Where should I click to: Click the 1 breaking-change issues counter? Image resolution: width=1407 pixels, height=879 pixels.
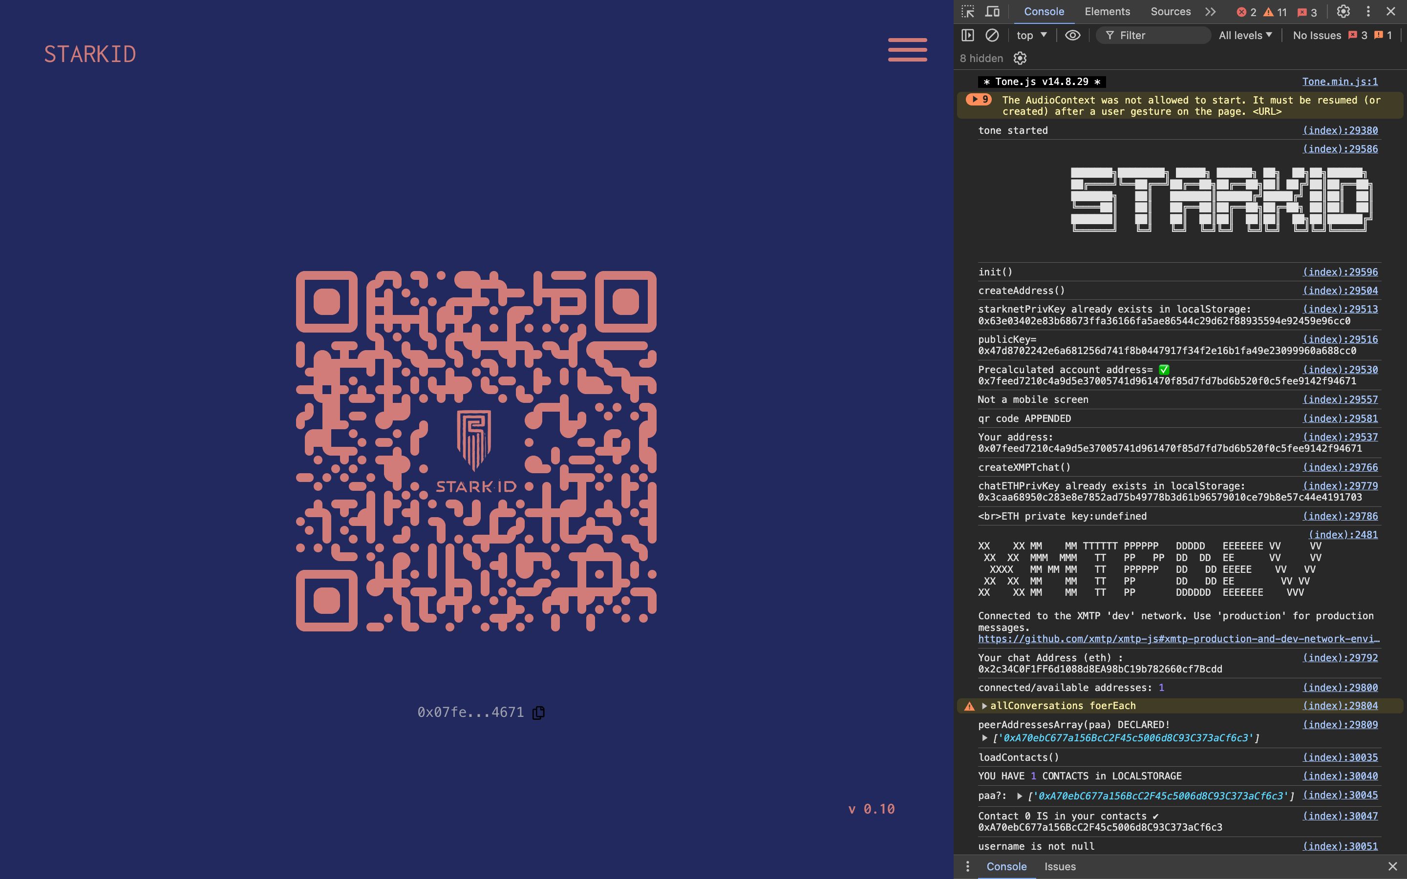click(x=1383, y=36)
